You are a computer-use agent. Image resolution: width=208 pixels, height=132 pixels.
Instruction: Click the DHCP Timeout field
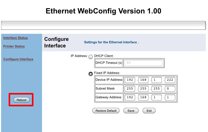[x=143, y=63]
